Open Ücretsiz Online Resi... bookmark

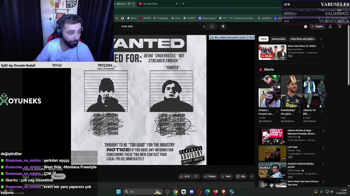[242, 18]
